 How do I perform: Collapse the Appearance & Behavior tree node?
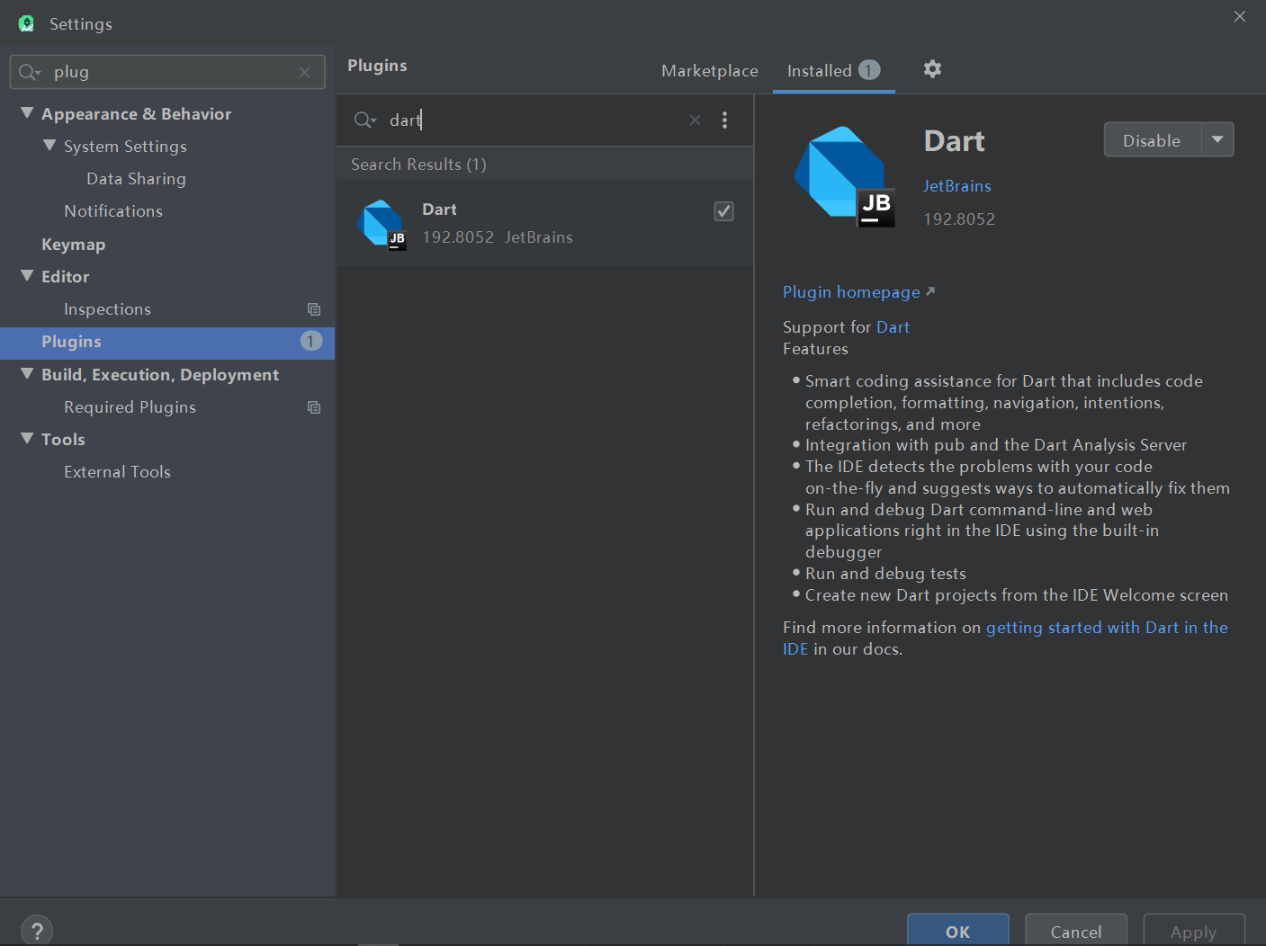point(27,113)
